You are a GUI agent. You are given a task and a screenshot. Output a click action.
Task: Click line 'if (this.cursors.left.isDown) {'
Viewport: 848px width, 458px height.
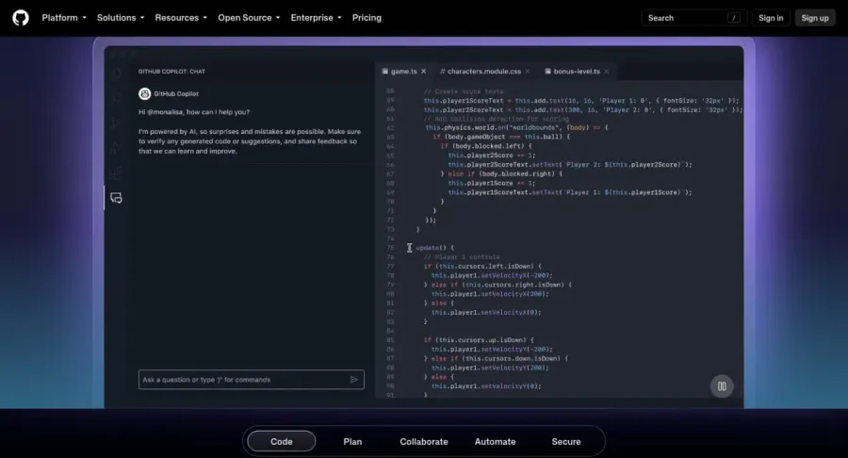click(x=482, y=266)
